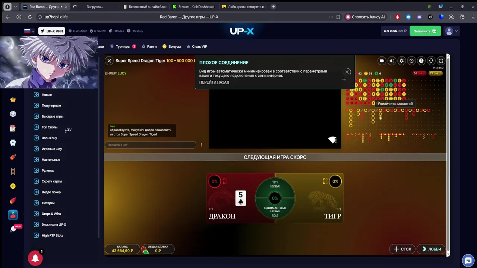Click the green Пополнить deposit button
The height and width of the screenshot is (268, 477).
tap(425, 31)
